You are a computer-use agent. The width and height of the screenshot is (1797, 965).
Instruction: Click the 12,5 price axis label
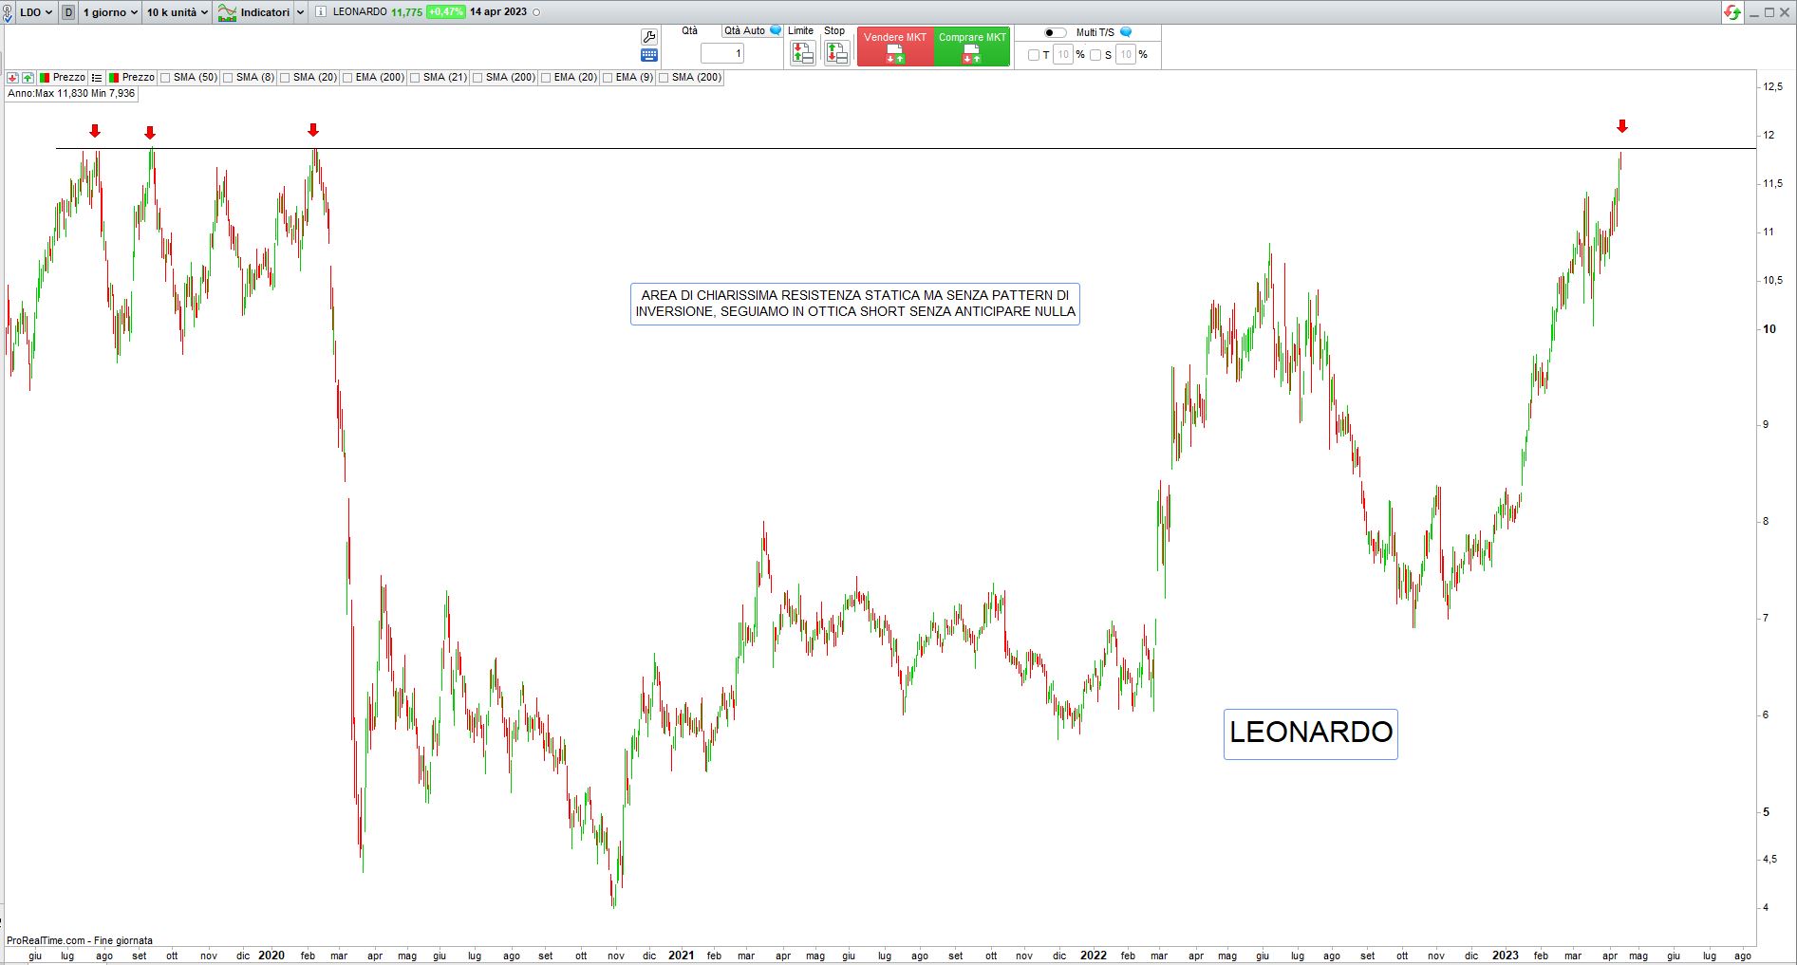[1772, 86]
